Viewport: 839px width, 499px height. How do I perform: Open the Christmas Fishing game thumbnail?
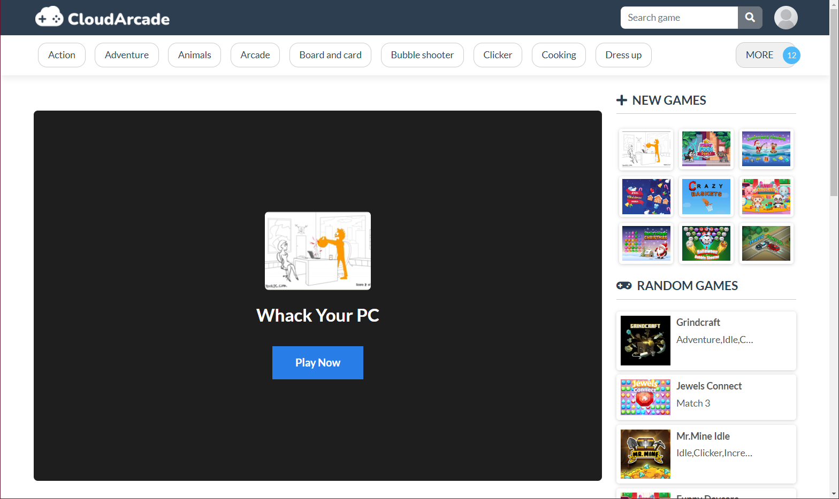coord(766,149)
